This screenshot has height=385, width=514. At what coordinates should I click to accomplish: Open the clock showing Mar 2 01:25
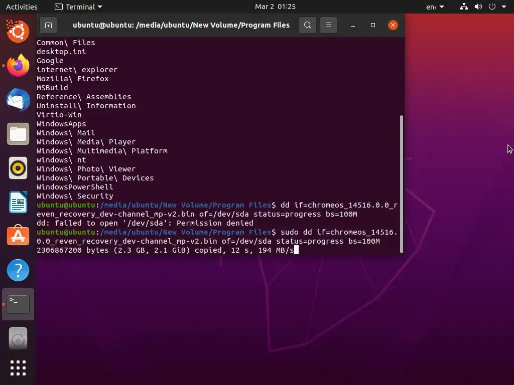276,7
